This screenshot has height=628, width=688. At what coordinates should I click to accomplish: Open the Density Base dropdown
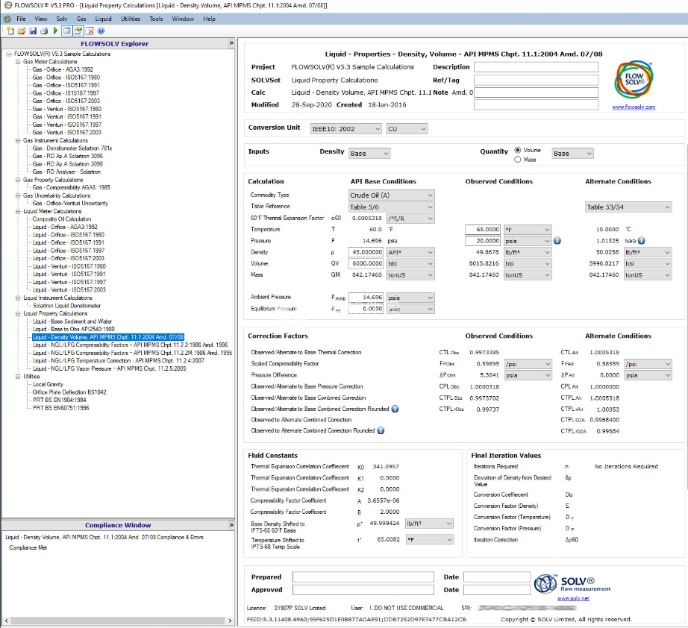[x=369, y=154]
